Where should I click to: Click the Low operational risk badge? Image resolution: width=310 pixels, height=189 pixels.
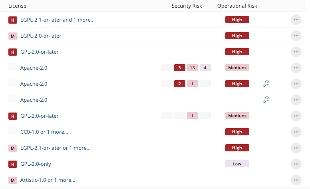point(237,164)
